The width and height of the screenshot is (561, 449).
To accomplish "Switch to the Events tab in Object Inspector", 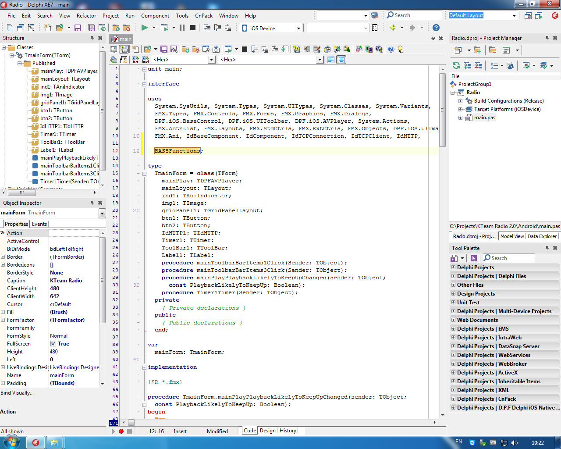I will coord(39,224).
